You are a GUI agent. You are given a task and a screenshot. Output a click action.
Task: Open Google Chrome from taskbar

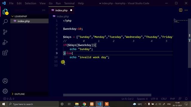click(84, 104)
